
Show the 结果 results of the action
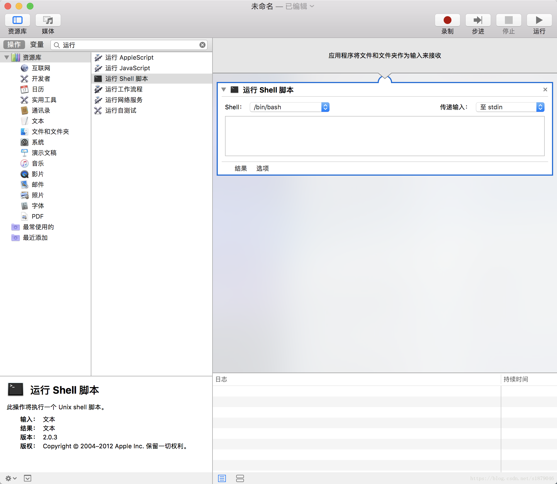(x=241, y=168)
